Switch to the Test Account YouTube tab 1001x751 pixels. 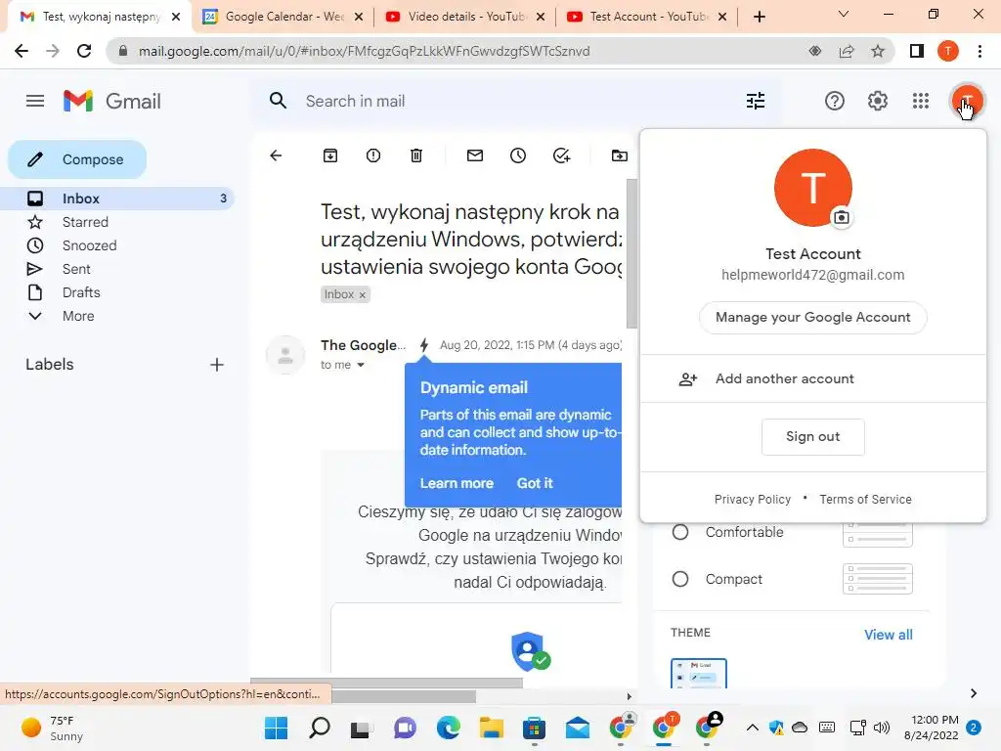(647, 17)
